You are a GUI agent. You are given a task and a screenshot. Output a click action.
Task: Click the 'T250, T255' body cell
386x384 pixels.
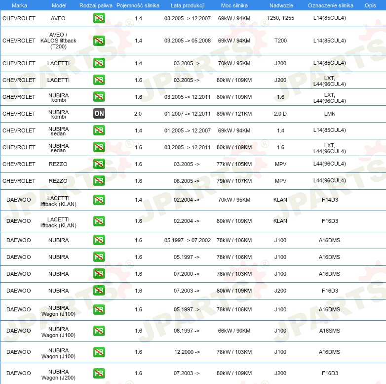pos(280,18)
